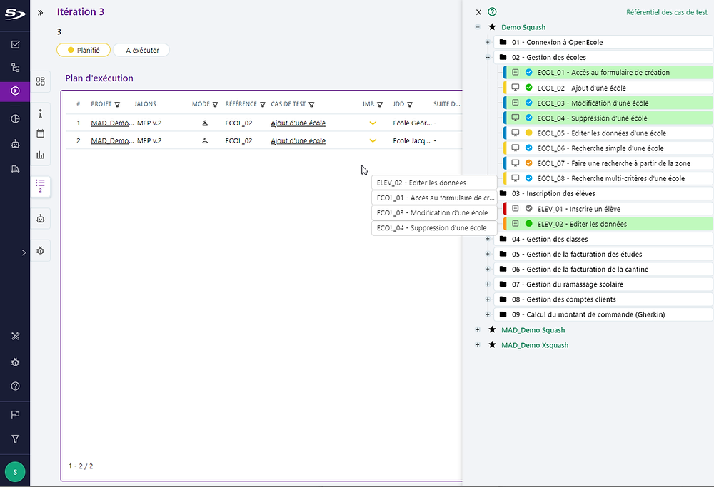The height and width of the screenshot is (487, 714).
Task: Open Ajout d'une école link in row 2
Action: coord(298,140)
